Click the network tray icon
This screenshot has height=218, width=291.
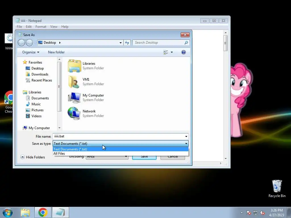(x=255, y=213)
